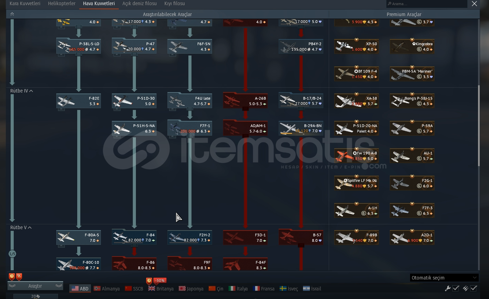Open Açık deniz filosu tab
The height and width of the screenshot is (299, 489).
pyautogui.click(x=139, y=4)
